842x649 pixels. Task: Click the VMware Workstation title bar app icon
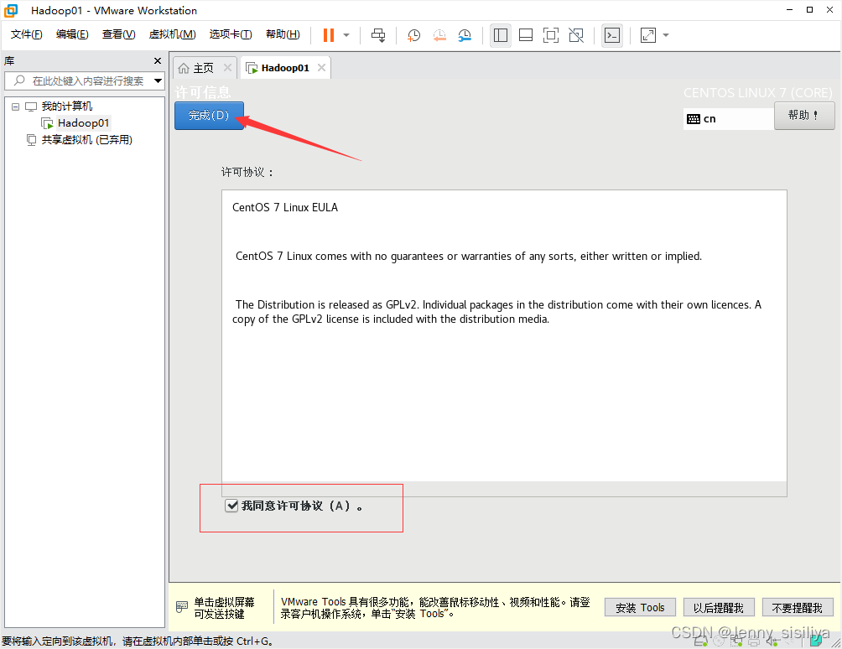11,10
